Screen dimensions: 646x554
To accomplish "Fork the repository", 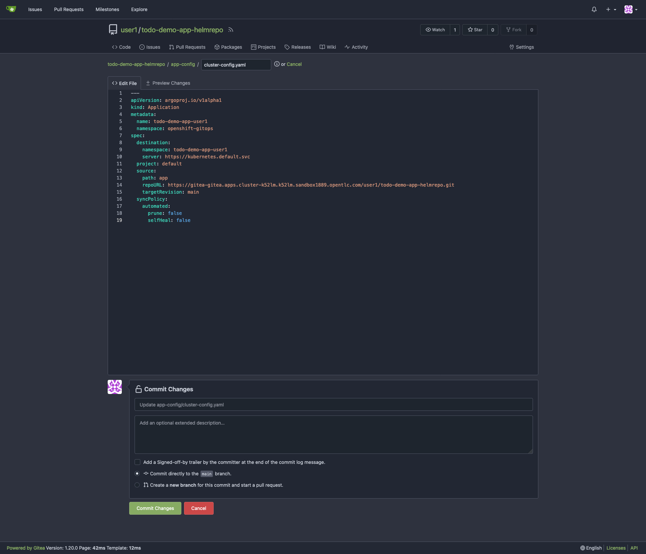I will tap(514, 30).
